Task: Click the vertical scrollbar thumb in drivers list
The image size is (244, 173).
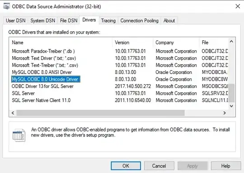Action: pos(231,93)
